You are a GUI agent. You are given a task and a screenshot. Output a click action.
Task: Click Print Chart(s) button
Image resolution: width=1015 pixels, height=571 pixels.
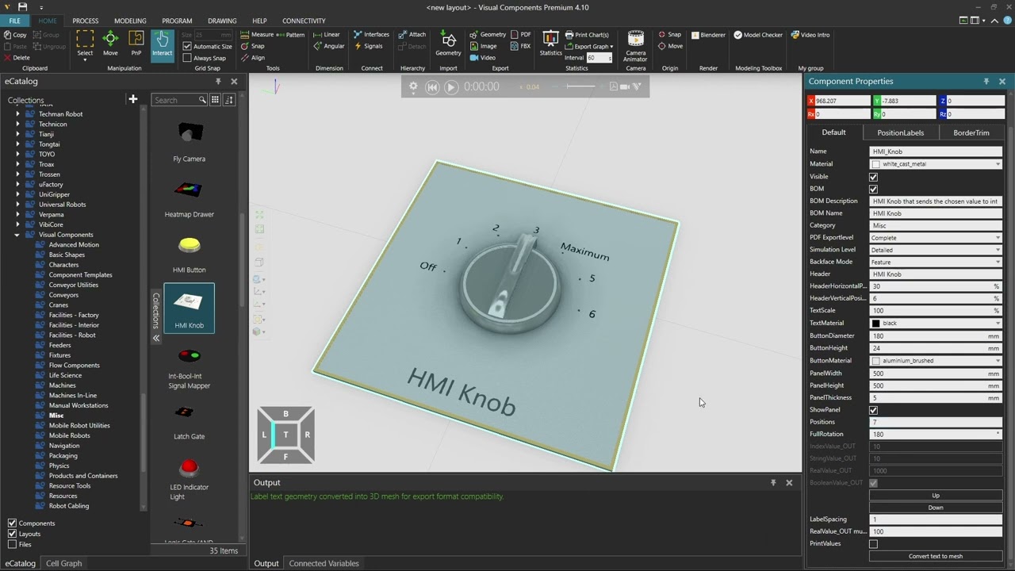(587, 35)
